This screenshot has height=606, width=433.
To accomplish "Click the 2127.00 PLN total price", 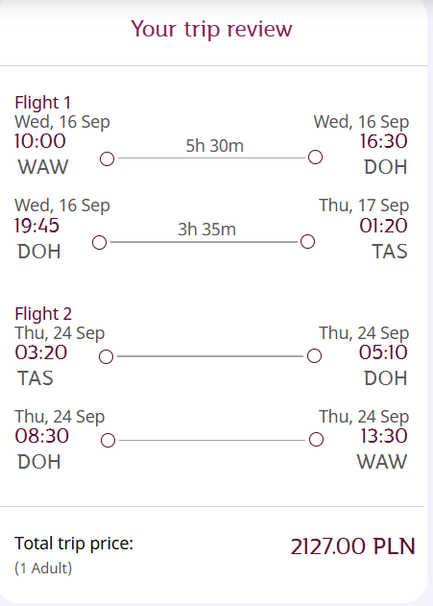I will tap(352, 546).
